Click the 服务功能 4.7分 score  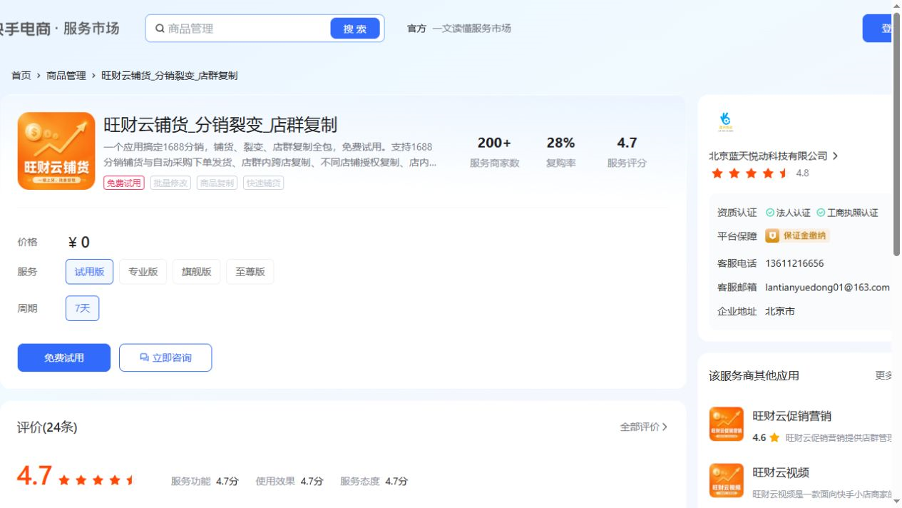pos(205,481)
